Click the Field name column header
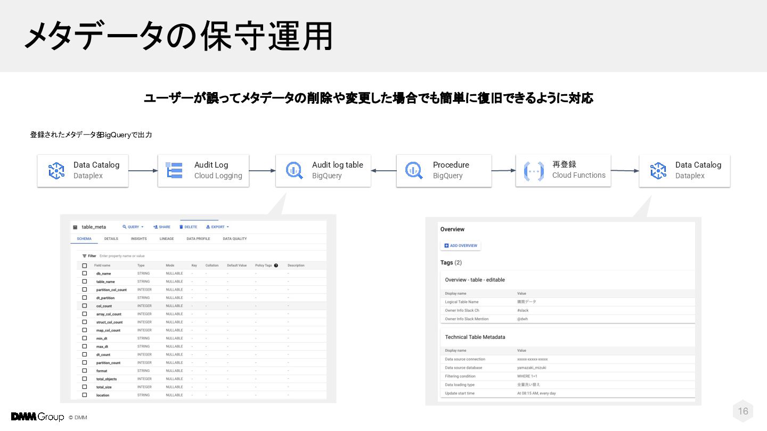 pyautogui.click(x=102, y=266)
